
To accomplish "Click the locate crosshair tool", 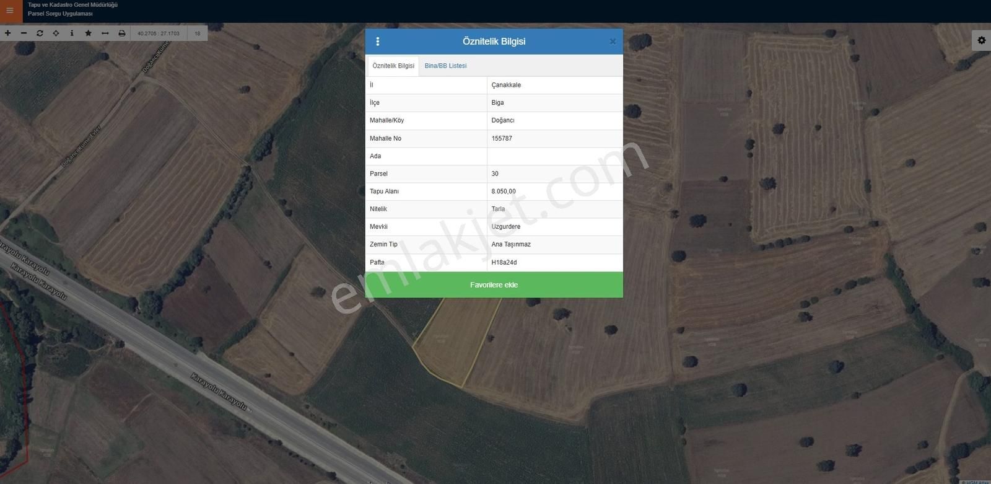I will point(56,33).
